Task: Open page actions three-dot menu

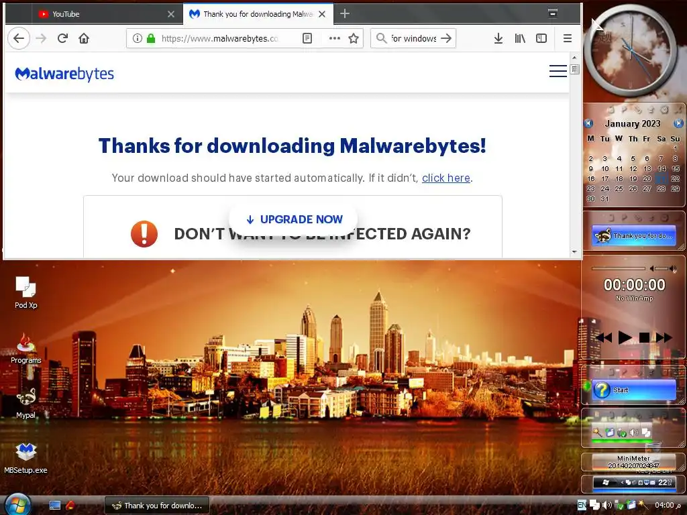Action: 335,38
